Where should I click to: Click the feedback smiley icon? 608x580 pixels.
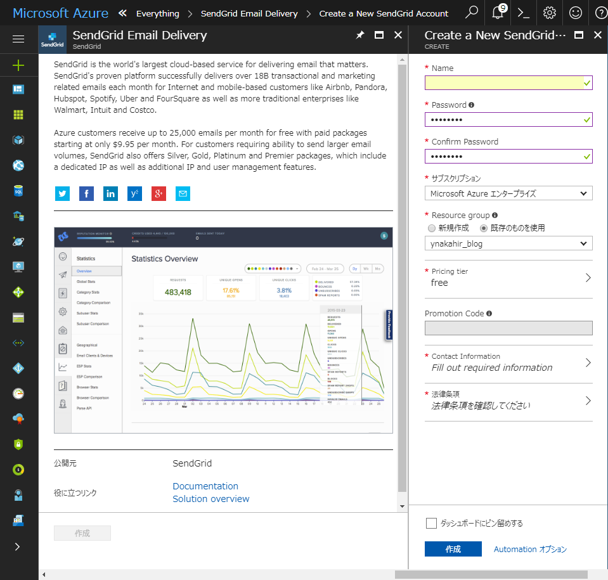576,13
